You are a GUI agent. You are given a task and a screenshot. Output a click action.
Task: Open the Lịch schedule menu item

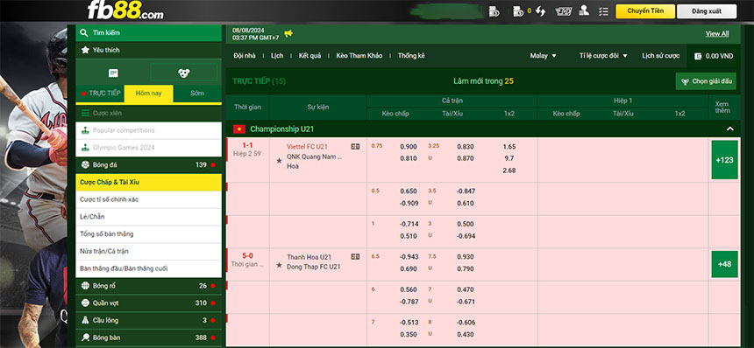[x=277, y=56]
